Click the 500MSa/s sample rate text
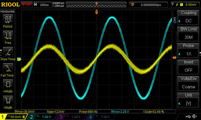This screenshot has height=120, width=201. point(58,3)
